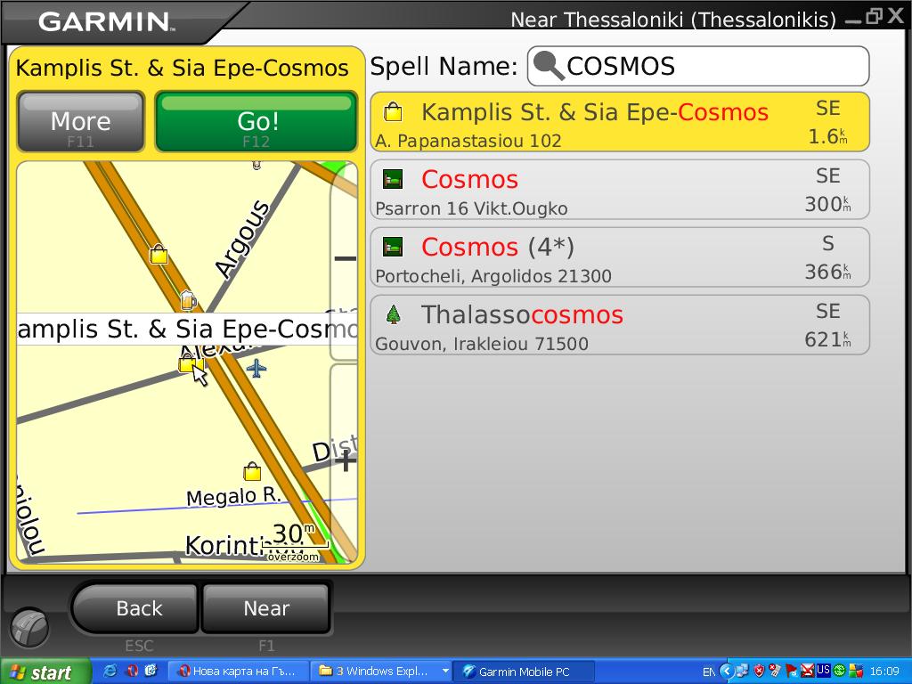This screenshot has width=912, height=684.
Task: Click the green Go! button
Action: (256, 121)
